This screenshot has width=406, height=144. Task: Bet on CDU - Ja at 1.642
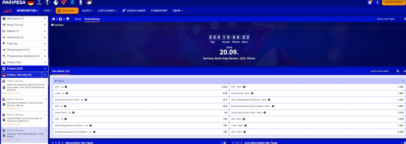(x=140, y=87)
